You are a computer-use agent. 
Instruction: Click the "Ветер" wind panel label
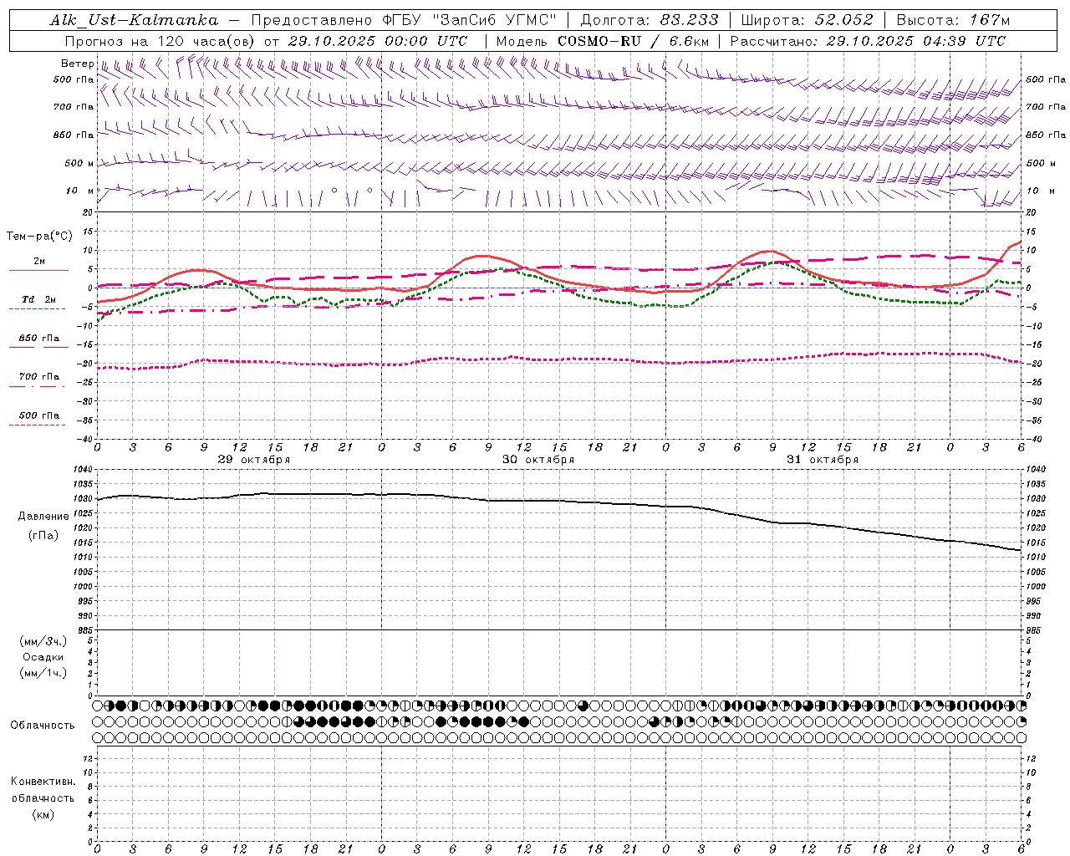pyautogui.click(x=77, y=64)
